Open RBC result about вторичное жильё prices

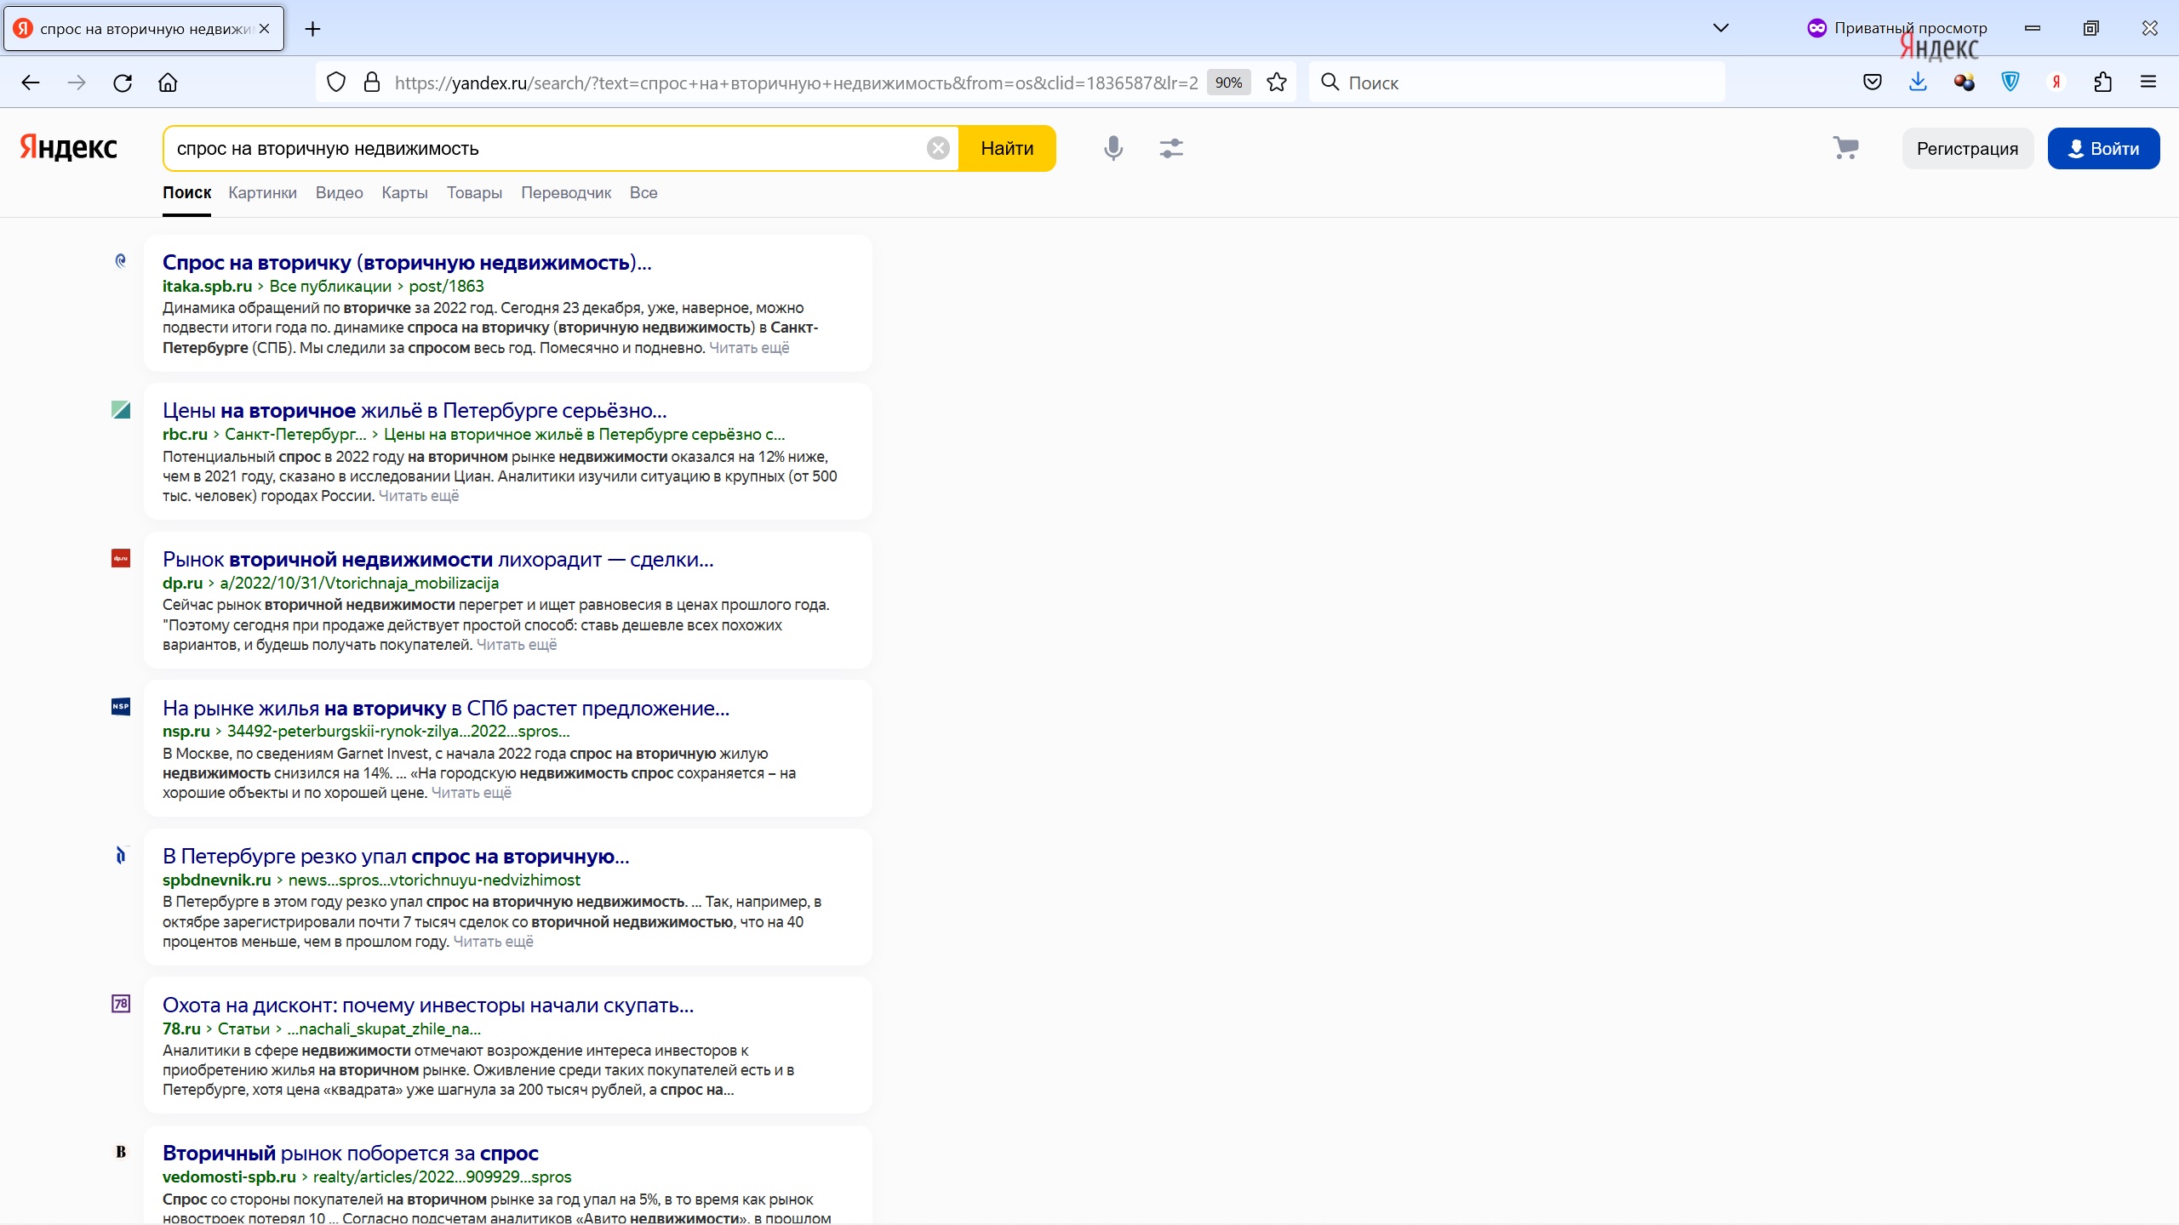click(x=415, y=411)
